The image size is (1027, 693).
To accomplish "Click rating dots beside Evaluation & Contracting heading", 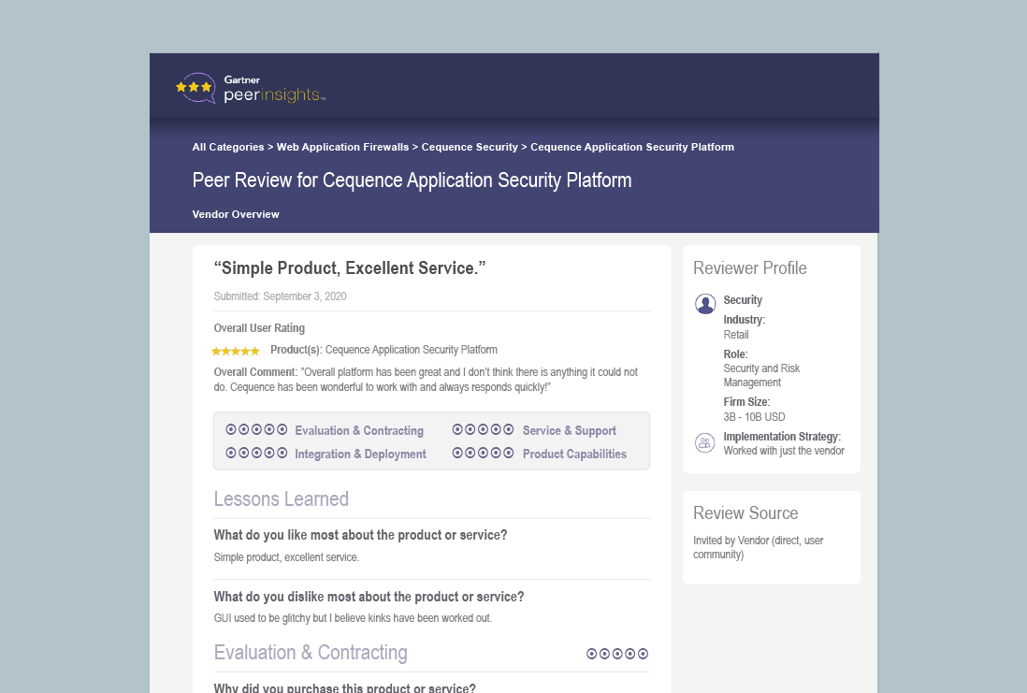I will [617, 654].
